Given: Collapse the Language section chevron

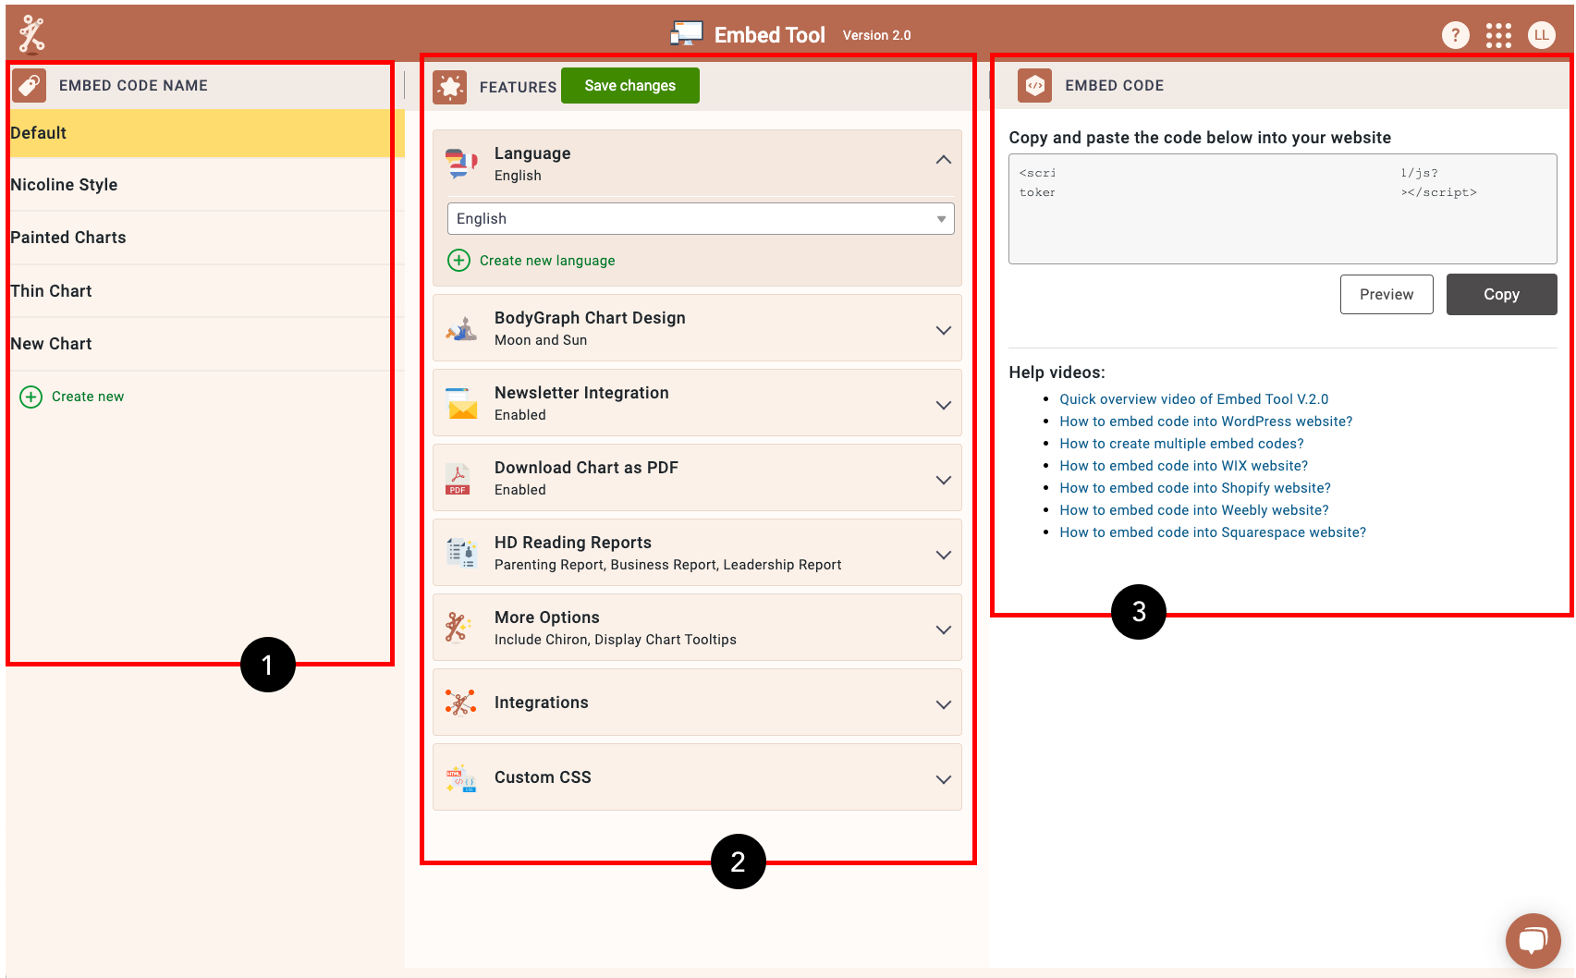Looking at the screenshot, I should tap(944, 160).
